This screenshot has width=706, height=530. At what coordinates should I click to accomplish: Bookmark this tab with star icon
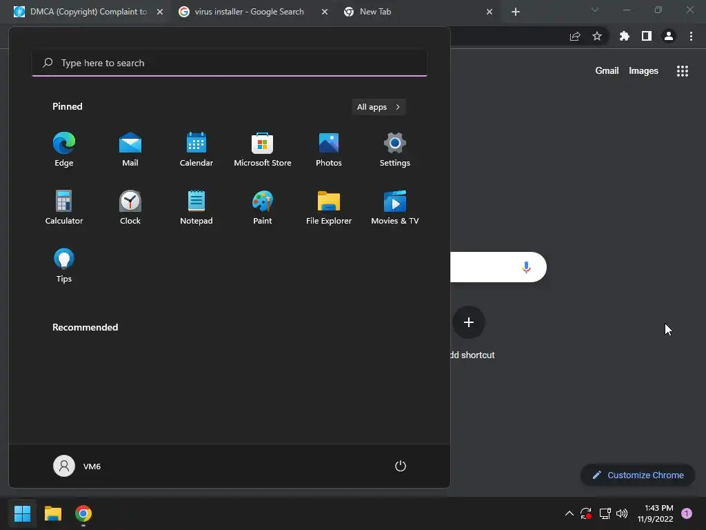click(x=597, y=36)
